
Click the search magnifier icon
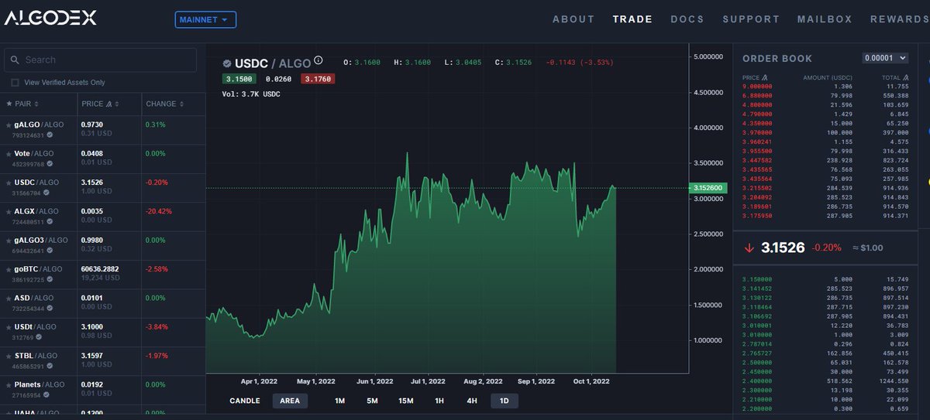(15, 60)
